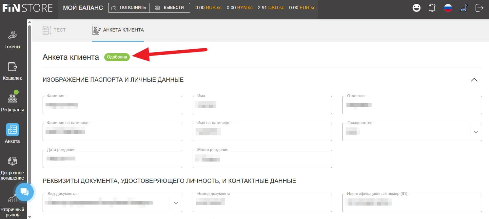Open the Вид документа dropdown
Viewport: 489px width, 219px height.
(176, 203)
